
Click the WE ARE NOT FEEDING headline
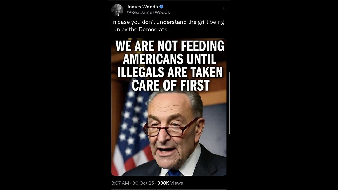(170, 46)
